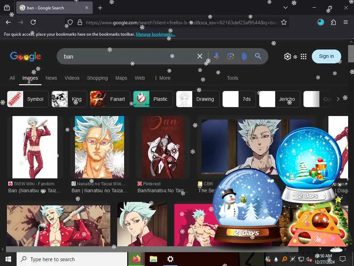This screenshot has width=354, height=266.
Task: Open the TASW Wiki Ban image
Action: (x=35, y=147)
